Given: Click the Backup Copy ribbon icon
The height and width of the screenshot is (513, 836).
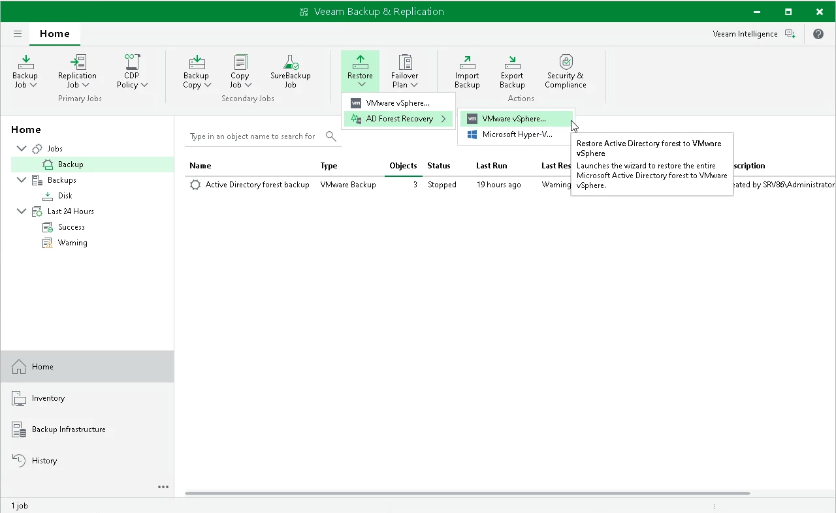Looking at the screenshot, I should point(197,62).
